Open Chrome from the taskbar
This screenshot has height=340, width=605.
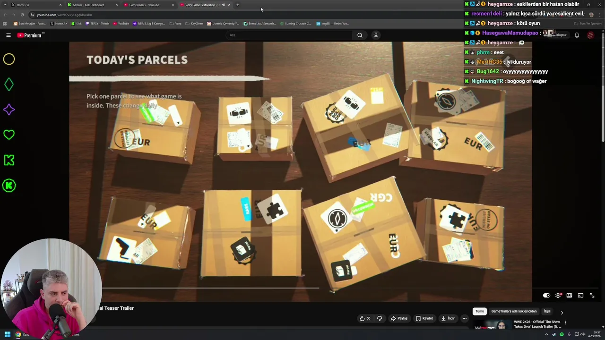point(18,334)
